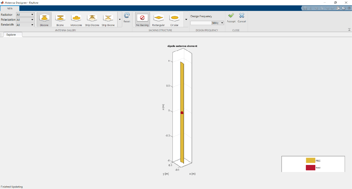Click the -0.5 tick label on z axis

point(167,136)
